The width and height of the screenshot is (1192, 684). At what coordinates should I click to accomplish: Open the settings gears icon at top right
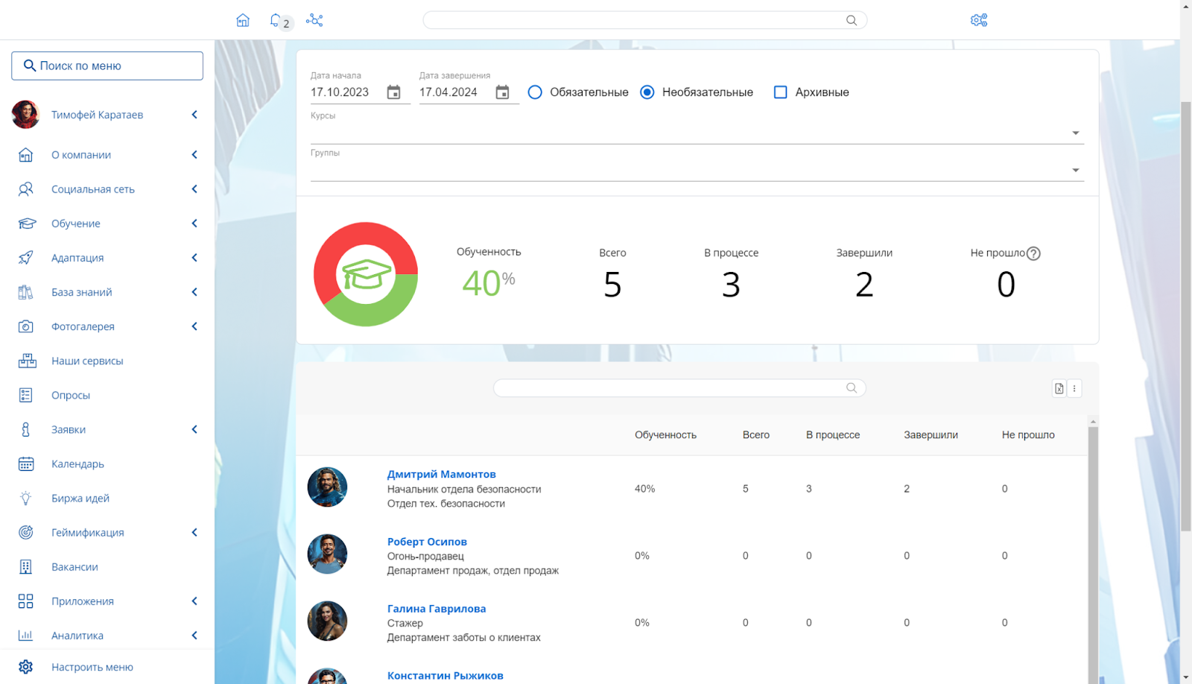[979, 20]
